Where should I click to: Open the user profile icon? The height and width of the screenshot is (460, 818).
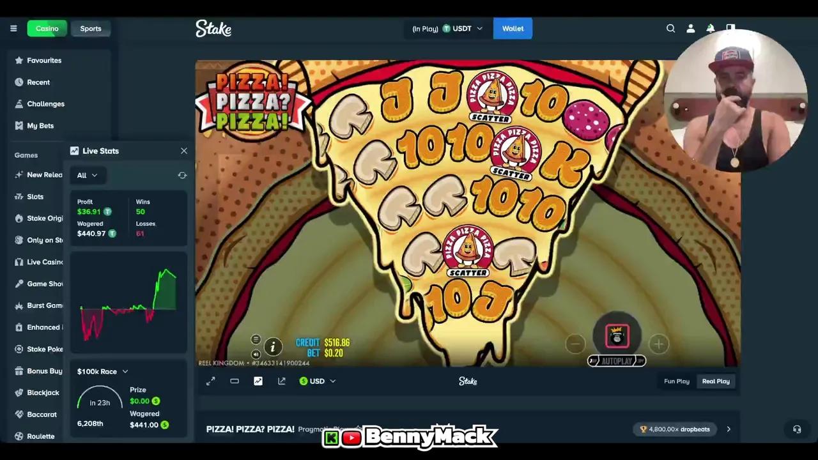[691, 28]
